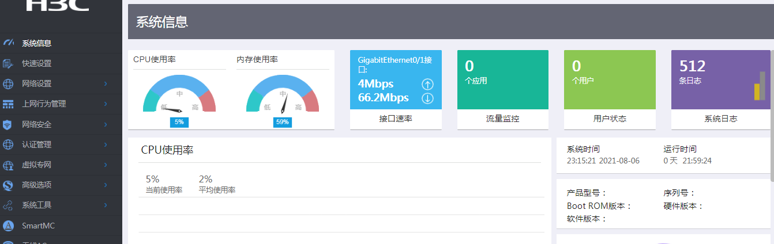Screen dimensions: 774x244
Task: Open the 接口速率 card link
Action: 396,119
